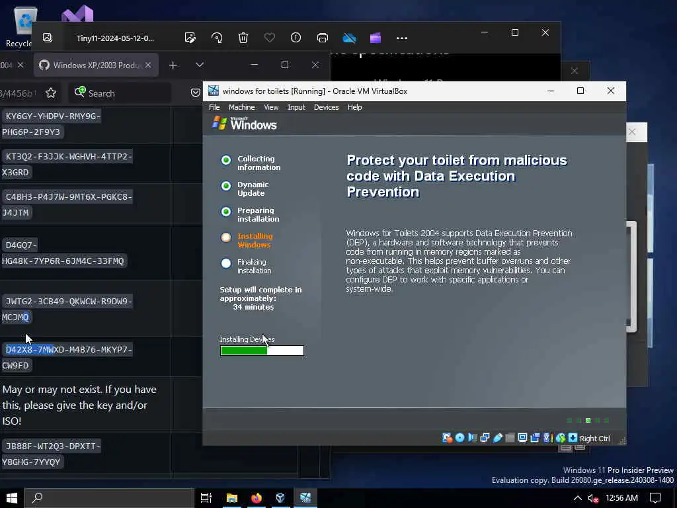Image resolution: width=677 pixels, height=508 pixels.
Task: Show file info in Photos
Action: click(x=296, y=38)
